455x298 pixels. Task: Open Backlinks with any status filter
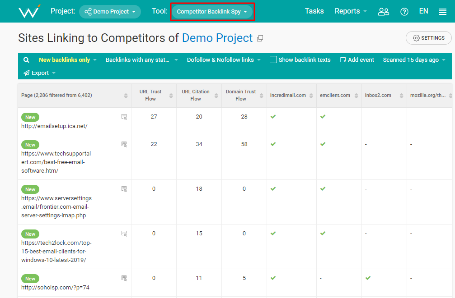point(141,60)
